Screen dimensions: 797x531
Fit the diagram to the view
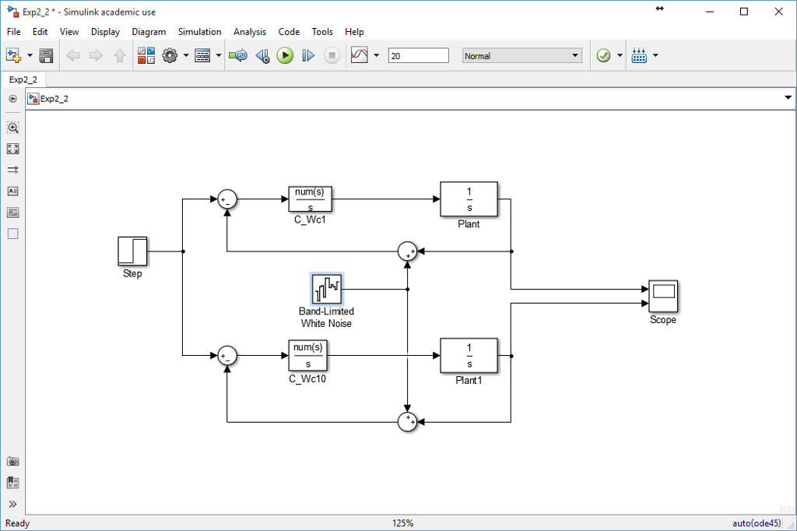click(x=12, y=148)
